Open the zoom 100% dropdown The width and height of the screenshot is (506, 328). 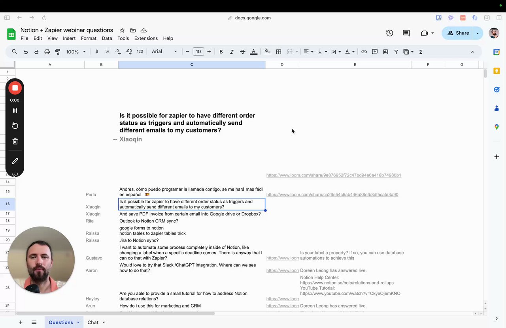point(76,52)
